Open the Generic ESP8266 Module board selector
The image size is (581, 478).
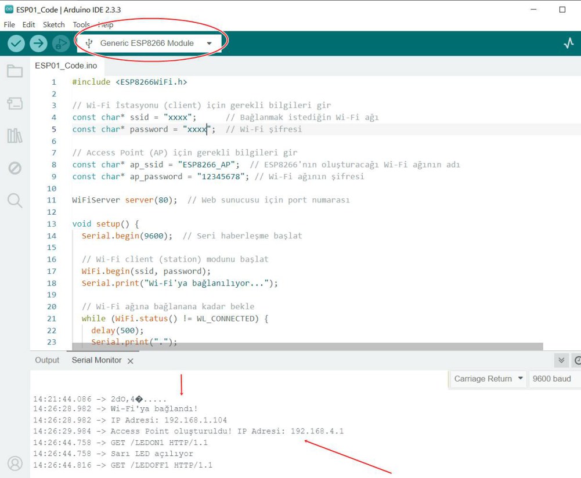(149, 44)
